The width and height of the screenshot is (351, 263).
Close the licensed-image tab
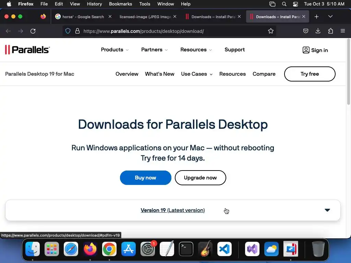tap(175, 16)
